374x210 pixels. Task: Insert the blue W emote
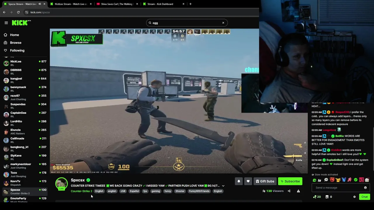click(344, 180)
